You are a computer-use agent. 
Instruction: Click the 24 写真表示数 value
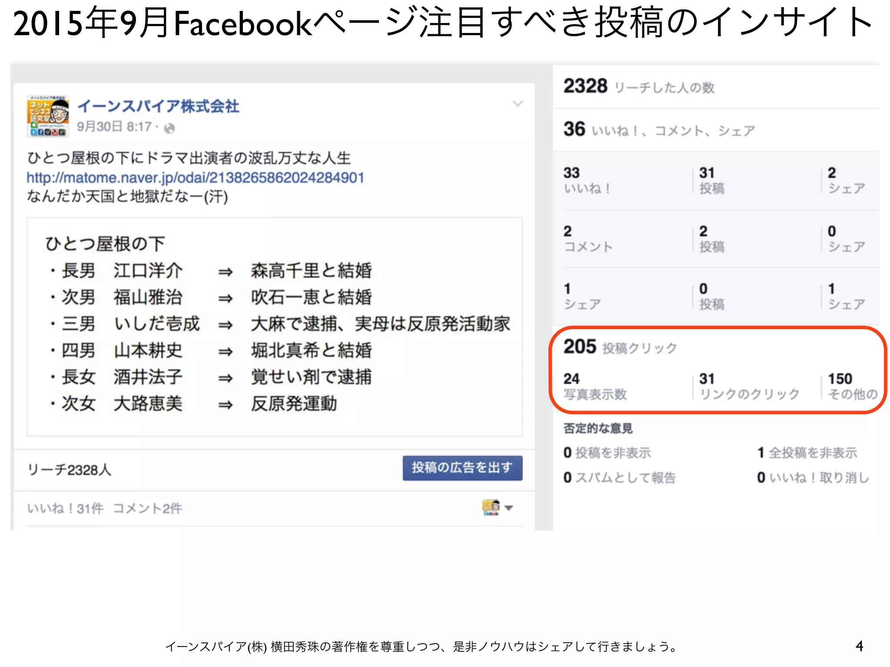point(595,386)
